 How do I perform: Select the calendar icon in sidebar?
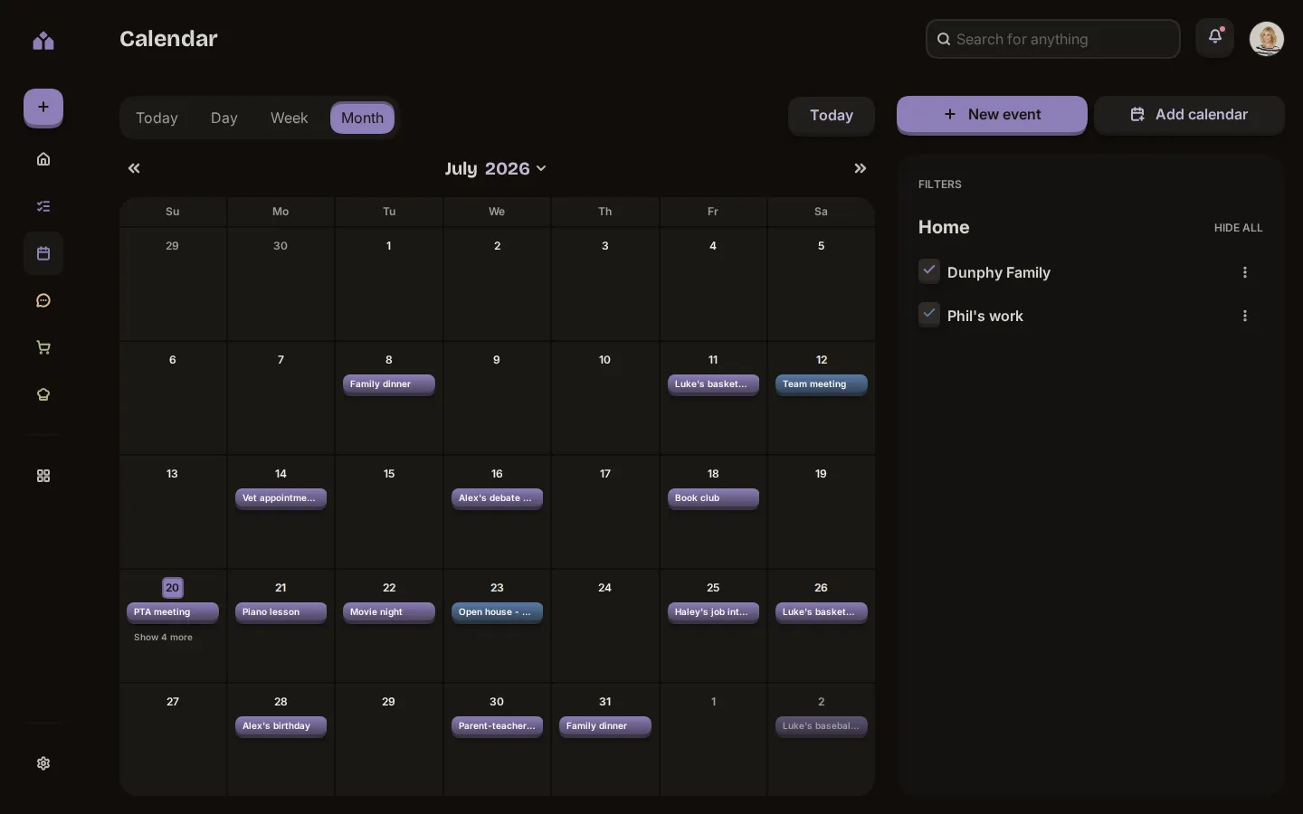[x=43, y=253]
